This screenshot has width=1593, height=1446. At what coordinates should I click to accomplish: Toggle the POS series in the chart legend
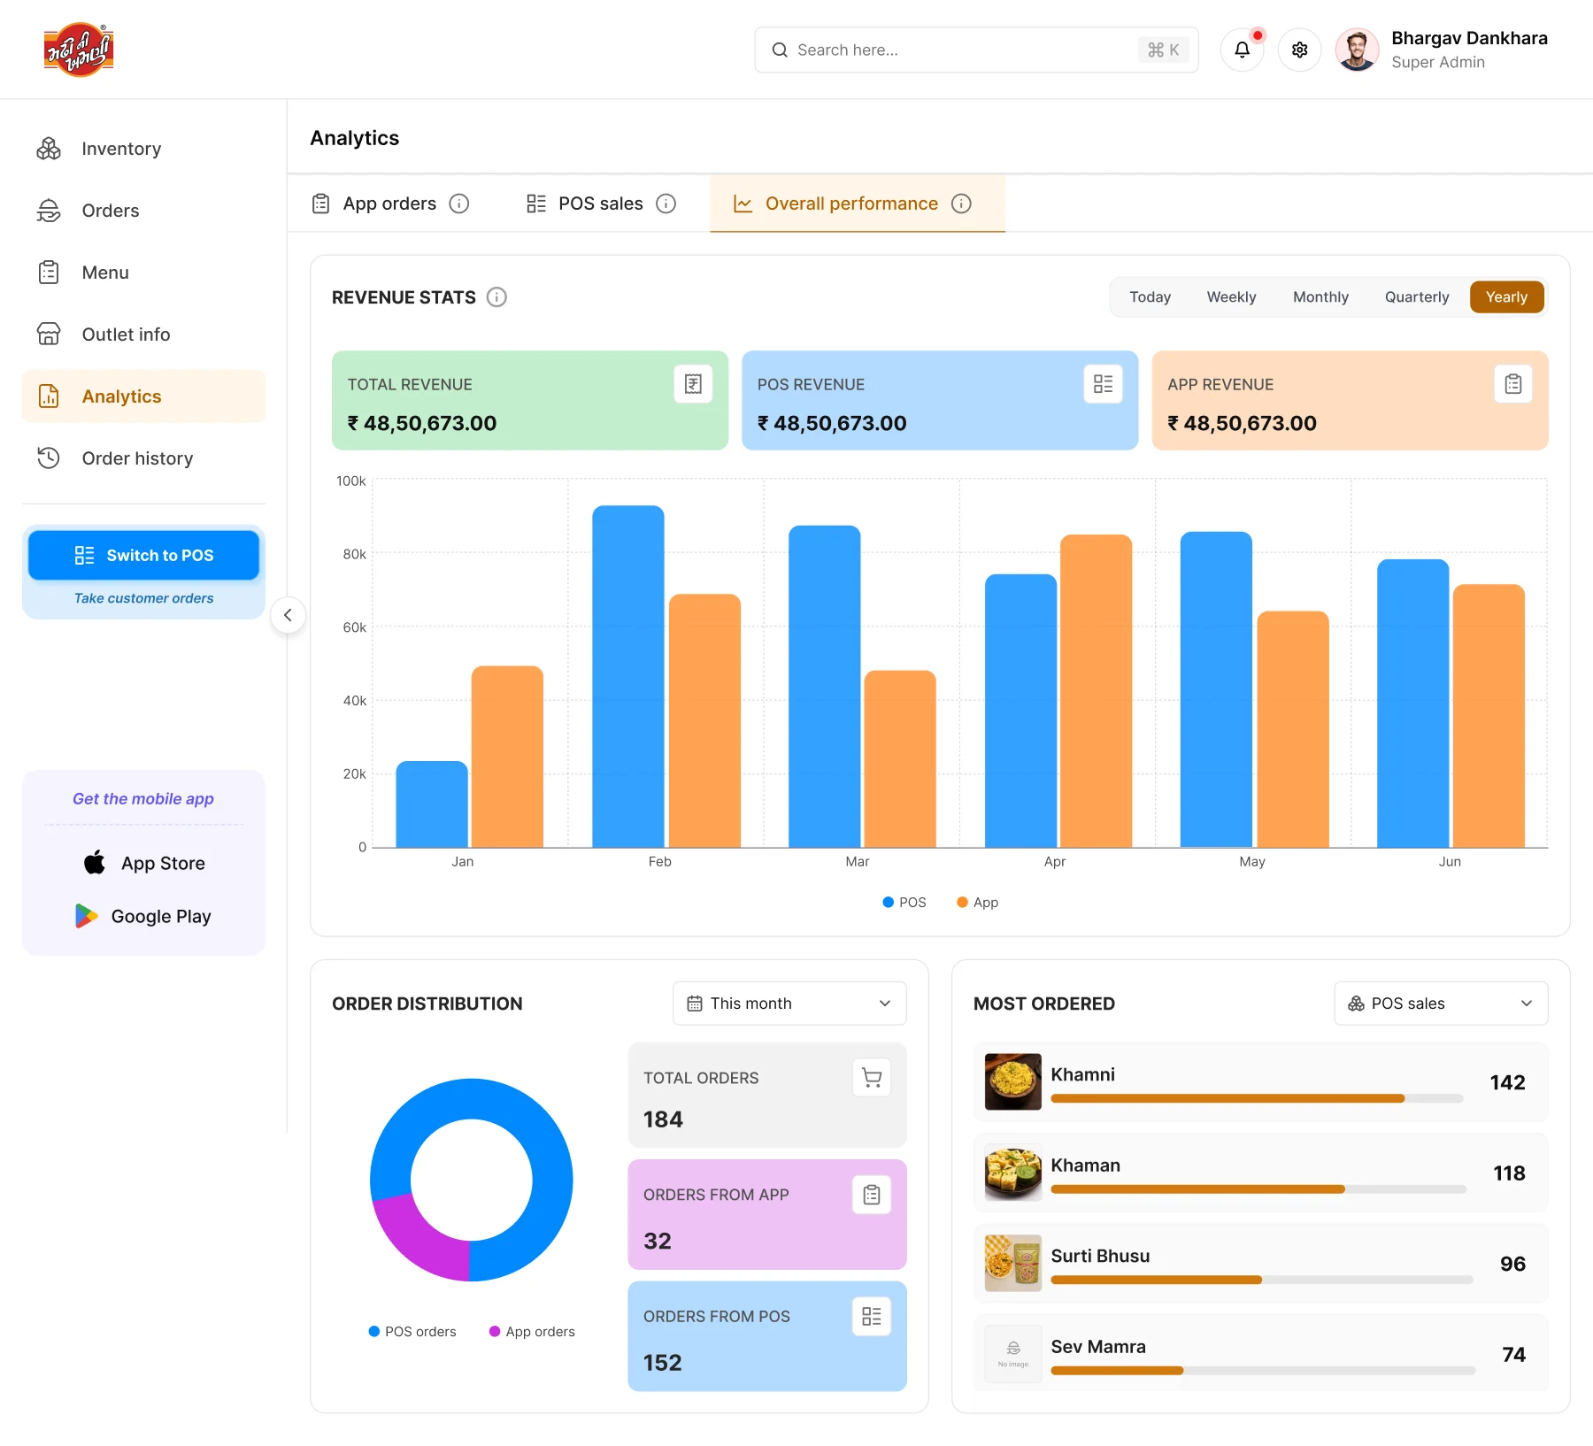point(904,903)
